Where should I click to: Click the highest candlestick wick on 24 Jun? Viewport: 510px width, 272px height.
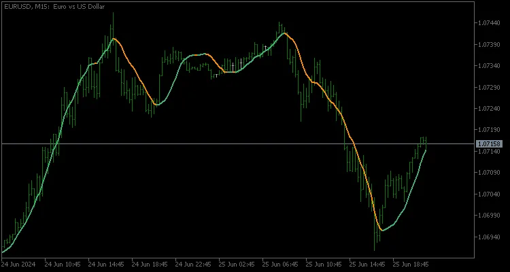click(112, 15)
